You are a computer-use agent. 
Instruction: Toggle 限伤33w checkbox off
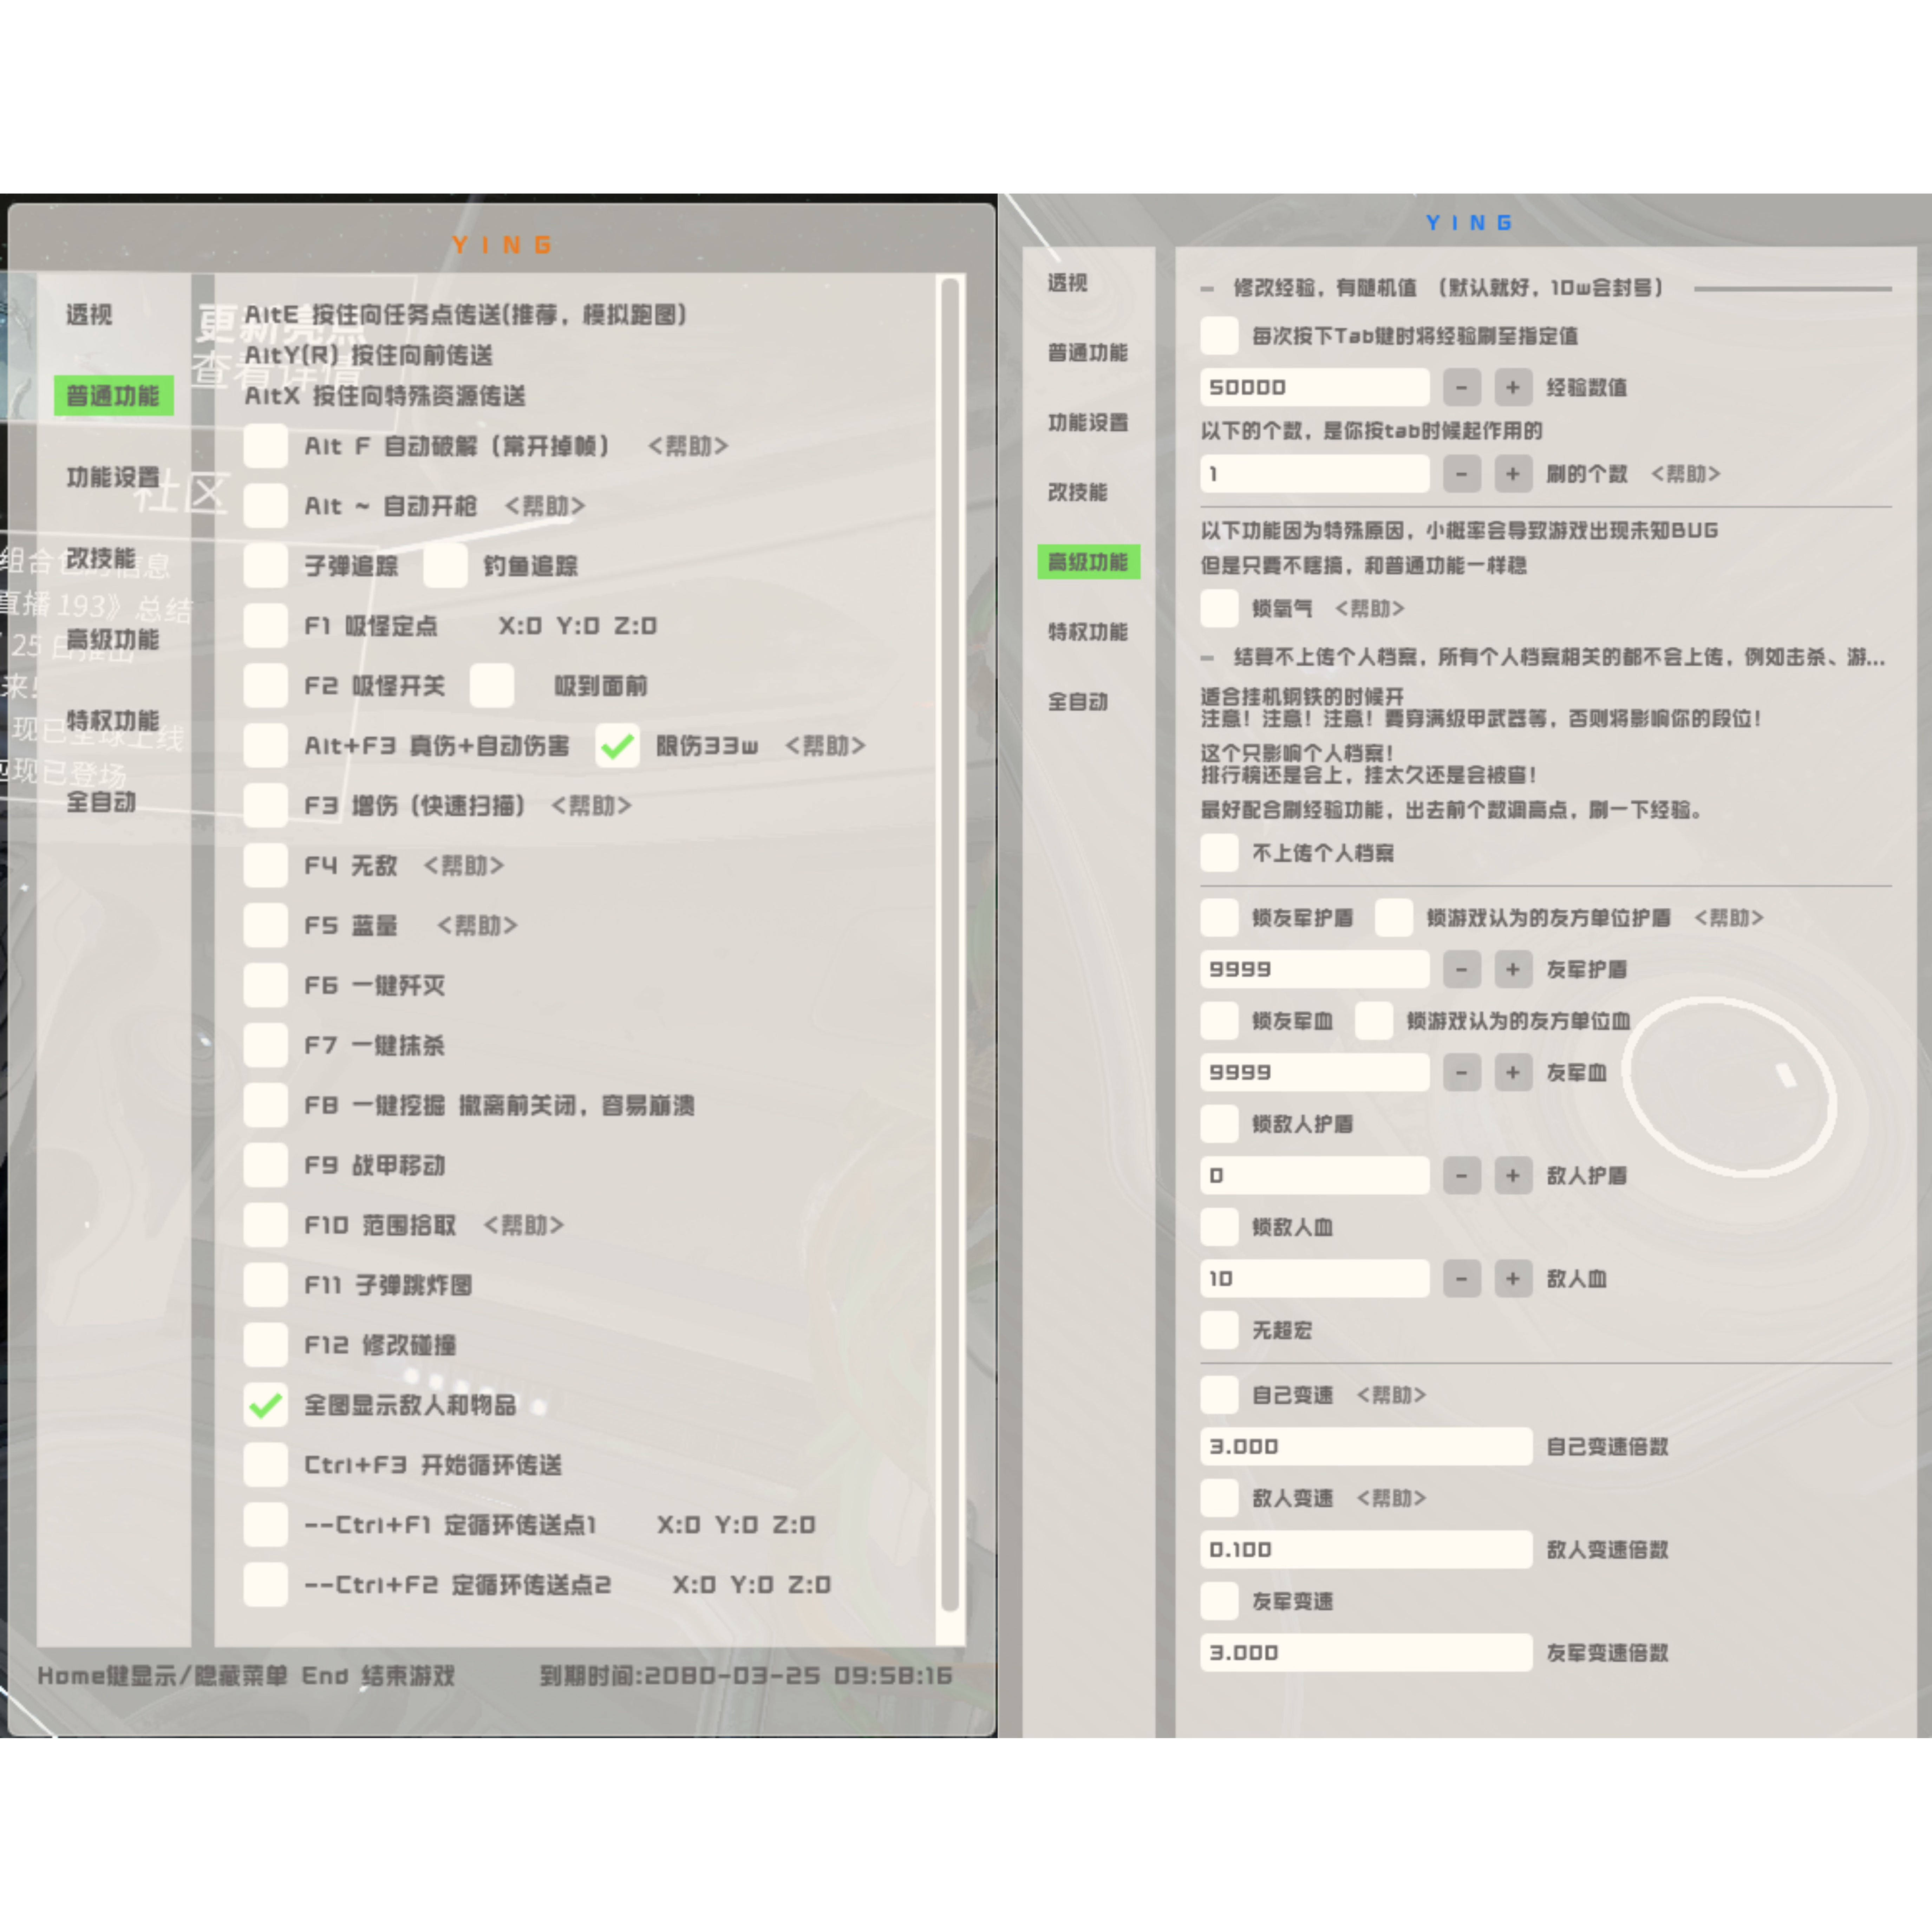click(617, 746)
